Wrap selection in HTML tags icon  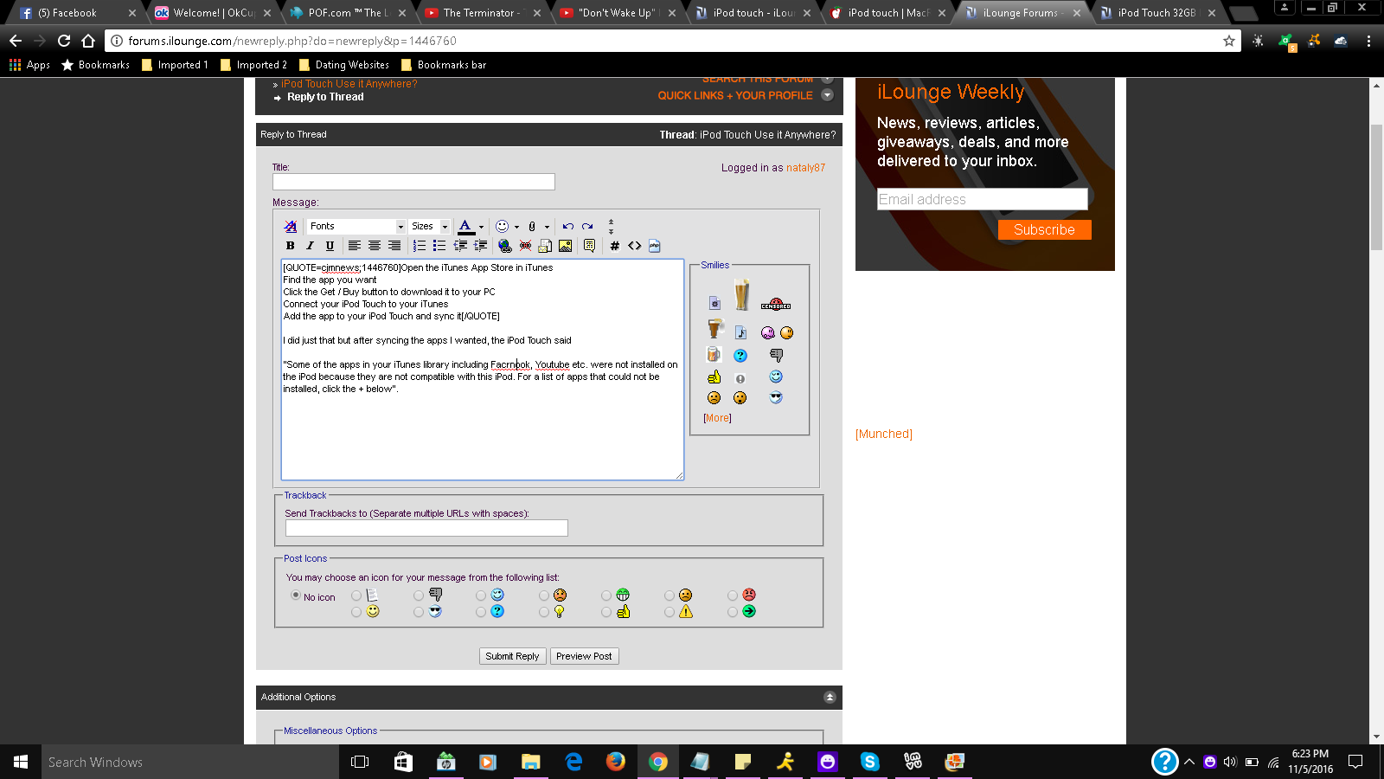pyautogui.click(x=634, y=246)
